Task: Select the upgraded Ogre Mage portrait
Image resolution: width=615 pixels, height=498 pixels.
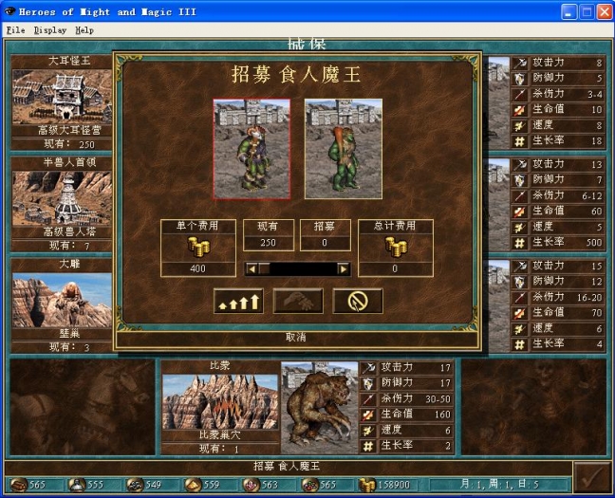Action: (x=252, y=149)
